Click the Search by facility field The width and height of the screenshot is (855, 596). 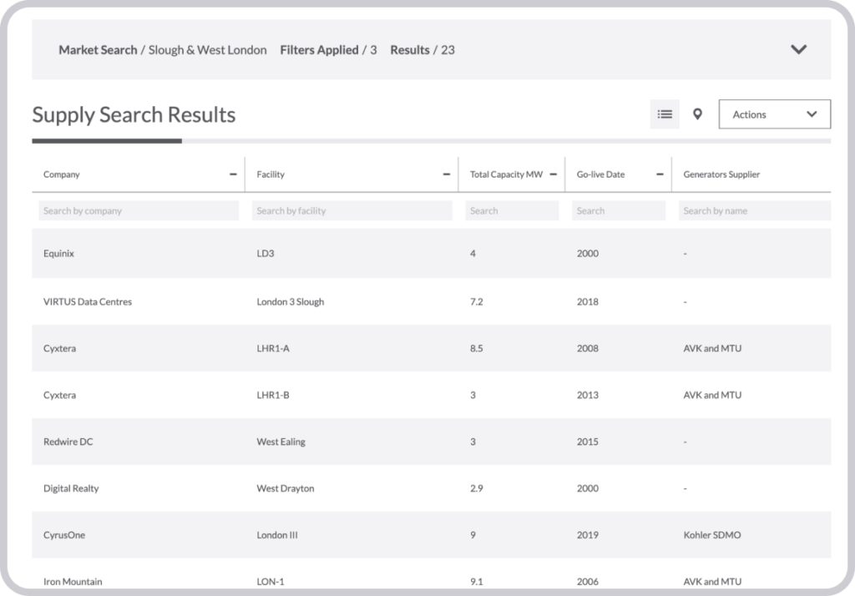352,210
